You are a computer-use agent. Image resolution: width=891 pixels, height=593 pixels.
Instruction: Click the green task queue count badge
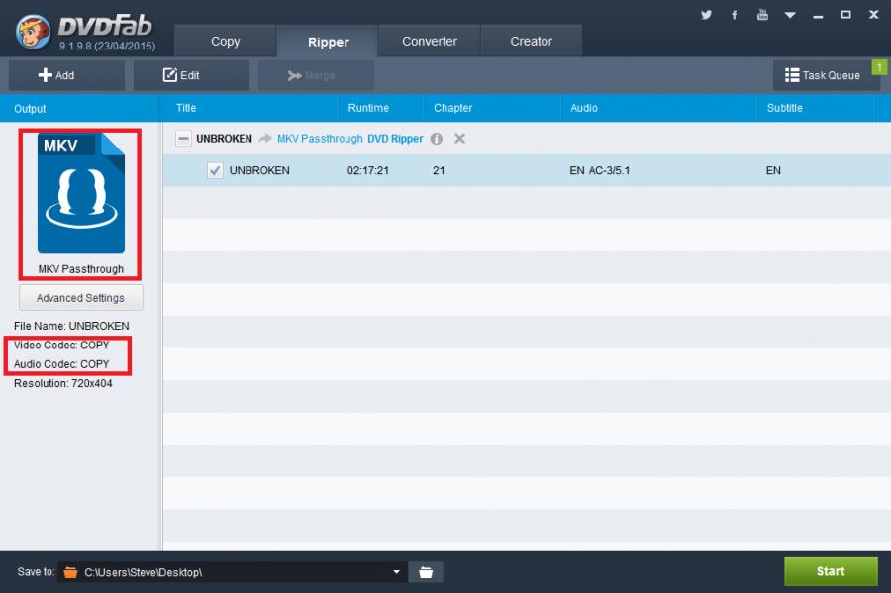tap(878, 67)
